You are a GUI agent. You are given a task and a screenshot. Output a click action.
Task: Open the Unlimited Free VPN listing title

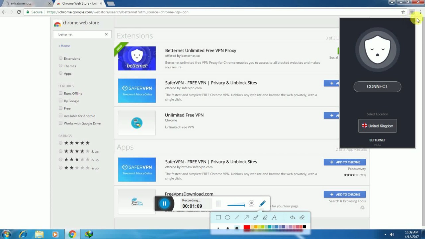(x=184, y=115)
